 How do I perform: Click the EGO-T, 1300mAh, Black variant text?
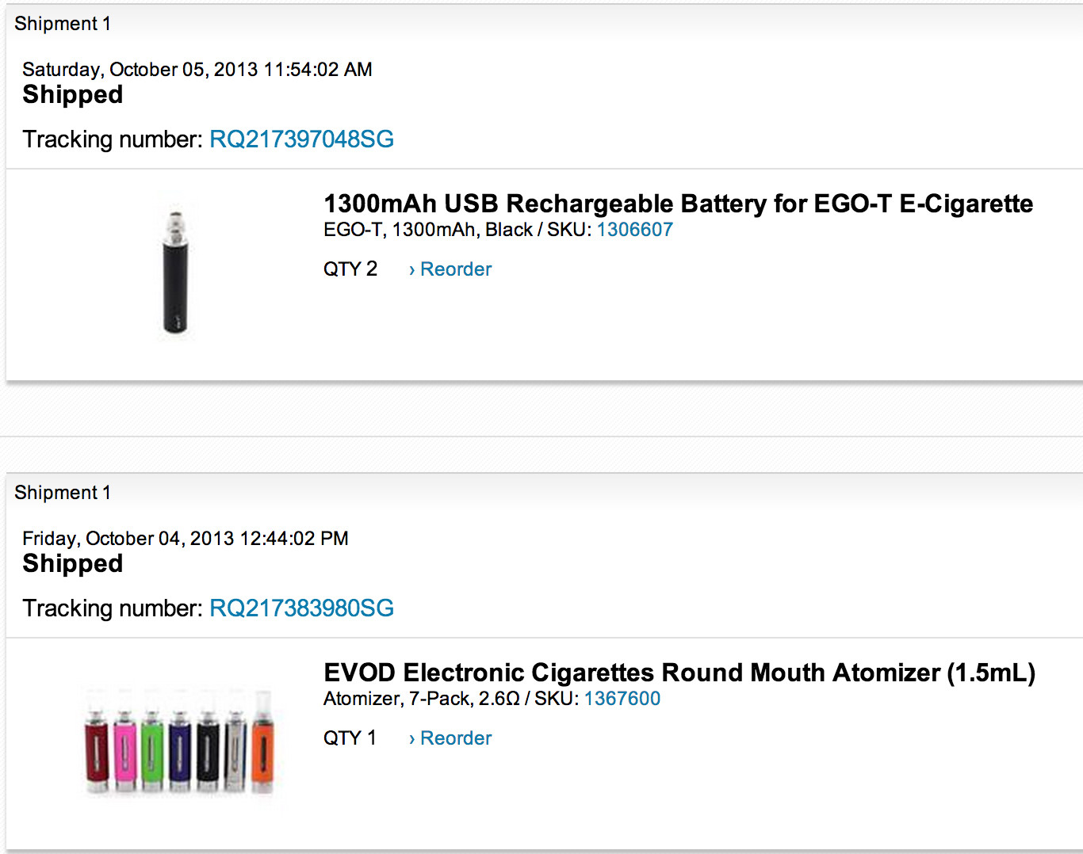428,230
